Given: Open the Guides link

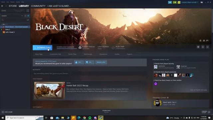Looking at the screenshot, I should [117, 54].
